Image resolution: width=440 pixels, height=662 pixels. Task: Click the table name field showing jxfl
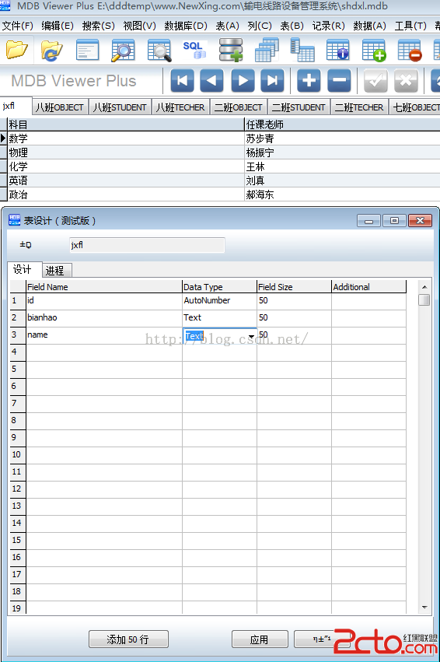pyautogui.click(x=147, y=245)
